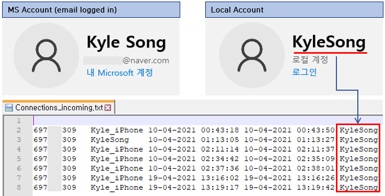Click Kyle_iPhone on the 02:37:36 line
This screenshot has height=196, width=385.
click(x=117, y=168)
